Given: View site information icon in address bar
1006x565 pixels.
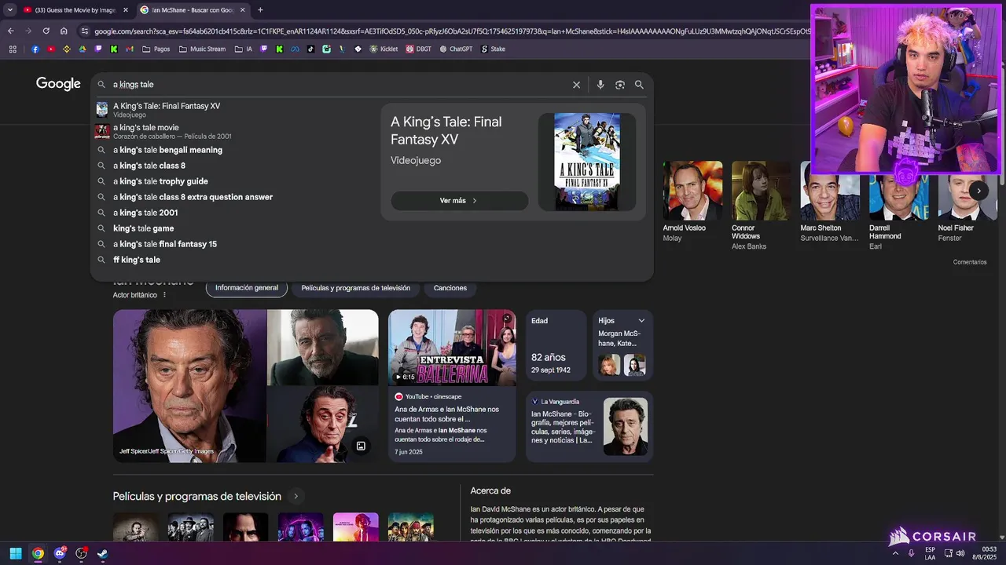Looking at the screenshot, I should pos(85,31).
